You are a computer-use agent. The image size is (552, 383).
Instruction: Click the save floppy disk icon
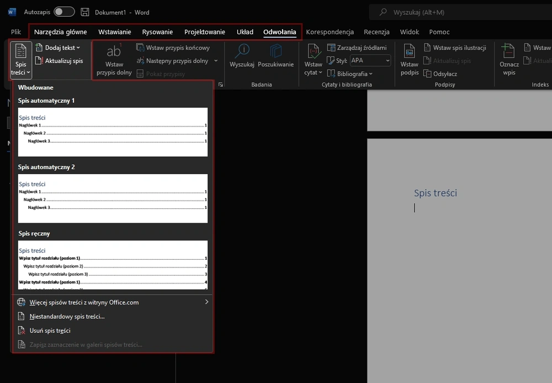(x=85, y=12)
